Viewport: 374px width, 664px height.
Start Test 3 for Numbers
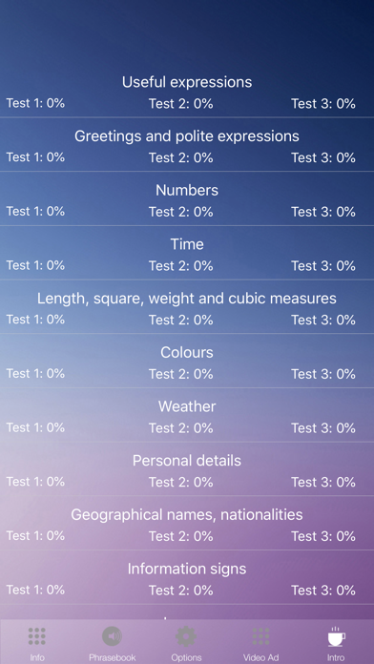pyautogui.click(x=323, y=211)
